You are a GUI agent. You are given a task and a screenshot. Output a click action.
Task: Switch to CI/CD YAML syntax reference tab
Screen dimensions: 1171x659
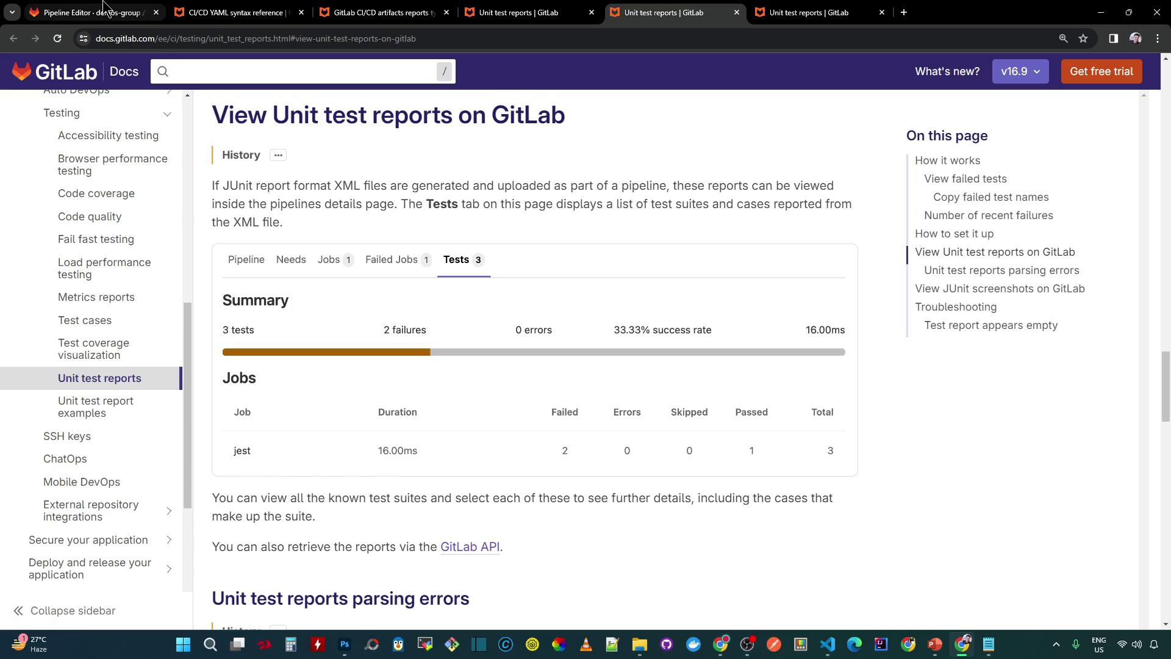click(238, 12)
